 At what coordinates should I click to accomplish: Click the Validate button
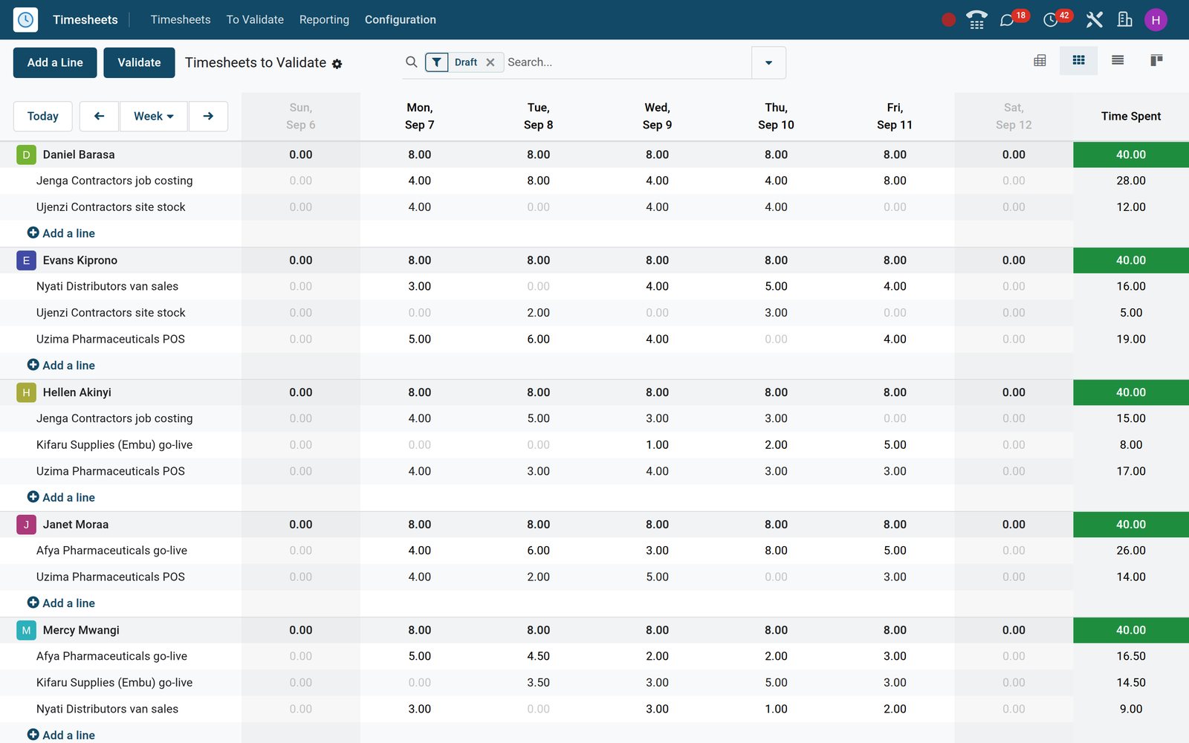click(139, 62)
